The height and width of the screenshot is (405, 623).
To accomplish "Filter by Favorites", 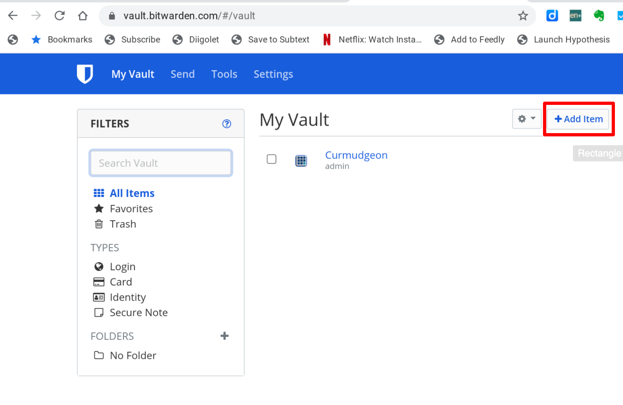I will coord(123,209).
